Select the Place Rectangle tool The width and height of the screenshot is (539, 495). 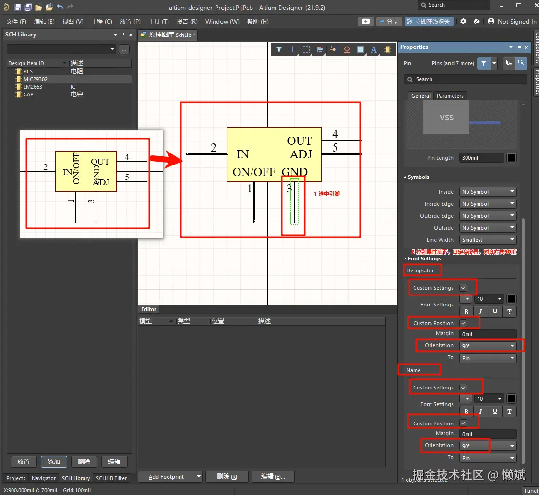(360, 49)
